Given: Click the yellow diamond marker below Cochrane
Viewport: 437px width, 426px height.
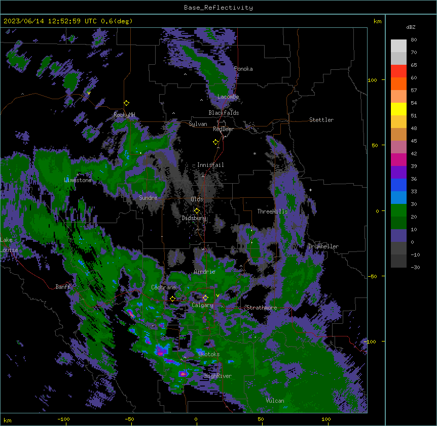Looking at the screenshot, I should pyautogui.click(x=172, y=299).
